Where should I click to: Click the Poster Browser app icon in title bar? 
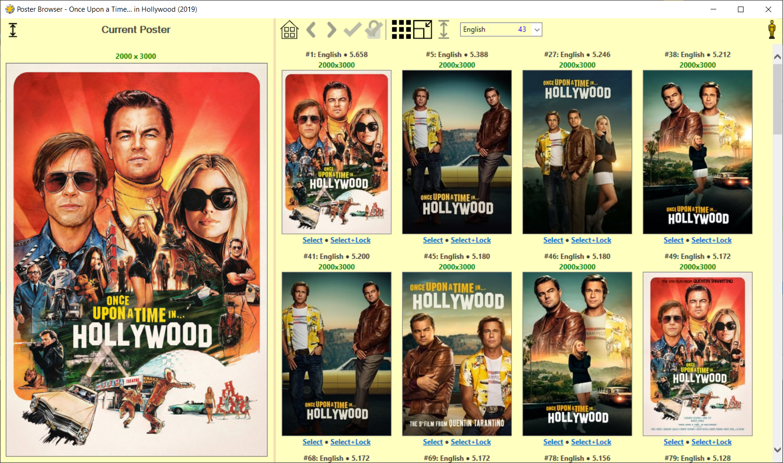tap(10, 9)
